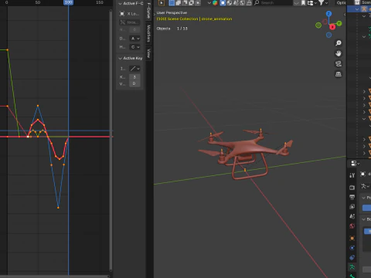
Task: Switch to the F-Curve sidebar tab
Action: (x=148, y=11)
